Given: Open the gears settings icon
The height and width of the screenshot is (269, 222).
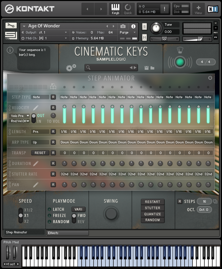Looking at the screenshot, I should coord(71,68).
